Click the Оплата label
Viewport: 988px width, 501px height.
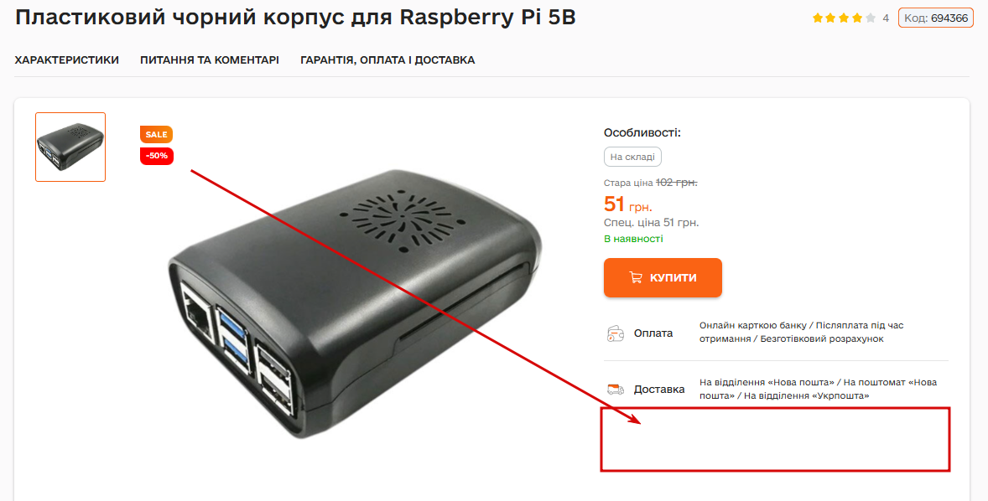(x=653, y=333)
